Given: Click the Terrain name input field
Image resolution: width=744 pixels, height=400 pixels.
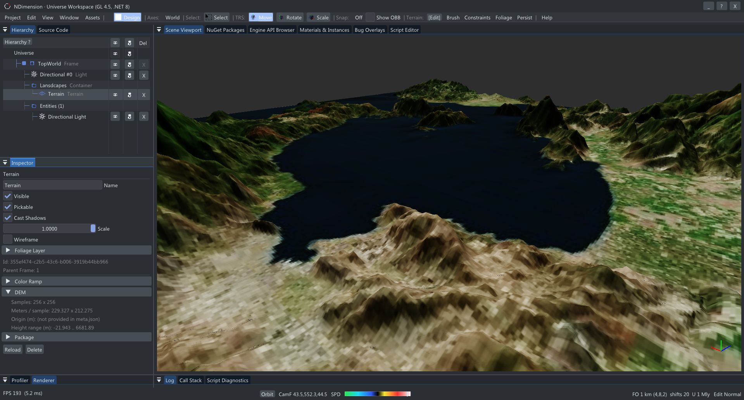Looking at the screenshot, I should [x=52, y=185].
